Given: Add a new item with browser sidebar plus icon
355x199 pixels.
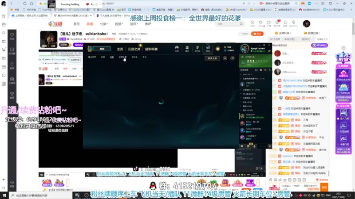Looking at the screenshot, I should 4,180.
